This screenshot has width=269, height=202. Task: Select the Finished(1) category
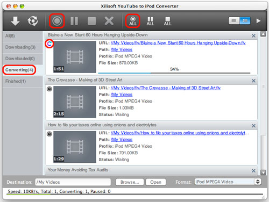click(x=23, y=81)
